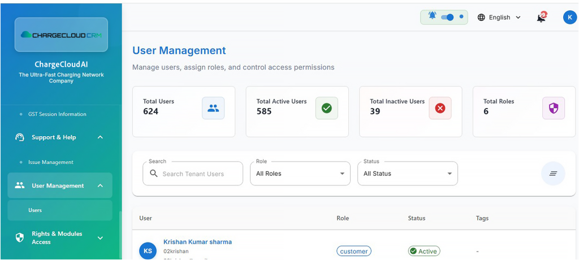Click the Total Users people icon
This screenshot has width=579, height=260.
213,108
